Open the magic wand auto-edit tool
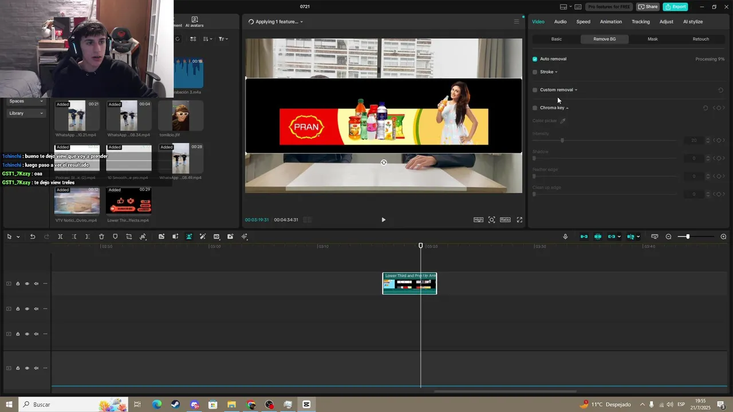This screenshot has height=412, width=733. point(203,236)
